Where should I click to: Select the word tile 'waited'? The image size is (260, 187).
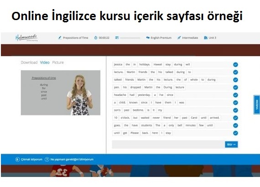[145, 118]
